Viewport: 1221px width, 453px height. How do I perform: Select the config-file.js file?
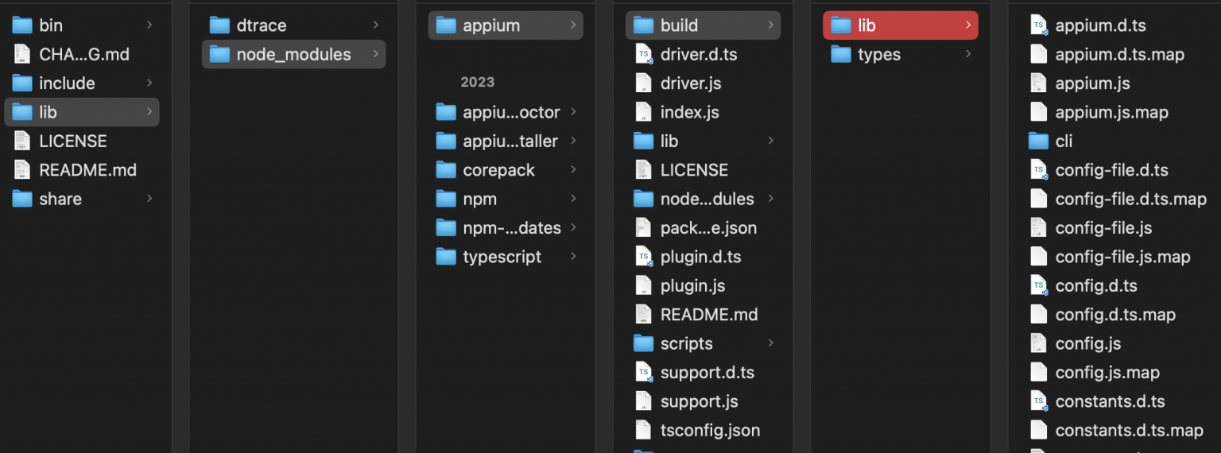(x=1103, y=228)
